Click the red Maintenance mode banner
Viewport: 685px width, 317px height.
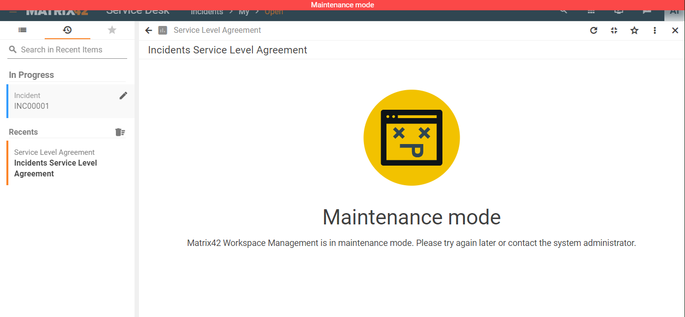click(x=342, y=5)
